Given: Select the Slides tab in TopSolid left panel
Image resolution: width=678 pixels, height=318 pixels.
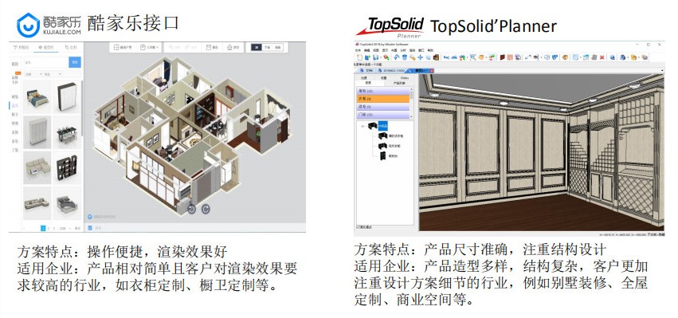Looking at the screenshot, I should 405,78.
